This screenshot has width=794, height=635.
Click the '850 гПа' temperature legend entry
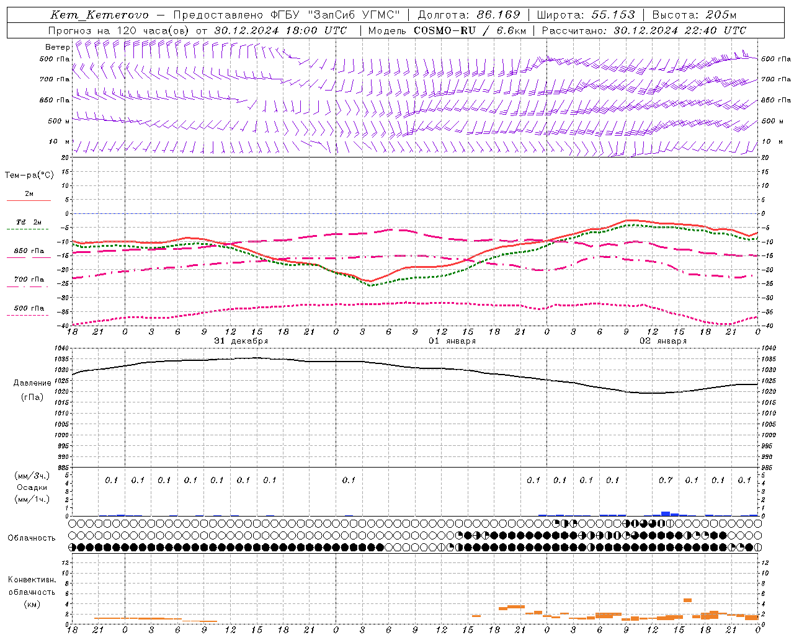click(29, 251)
